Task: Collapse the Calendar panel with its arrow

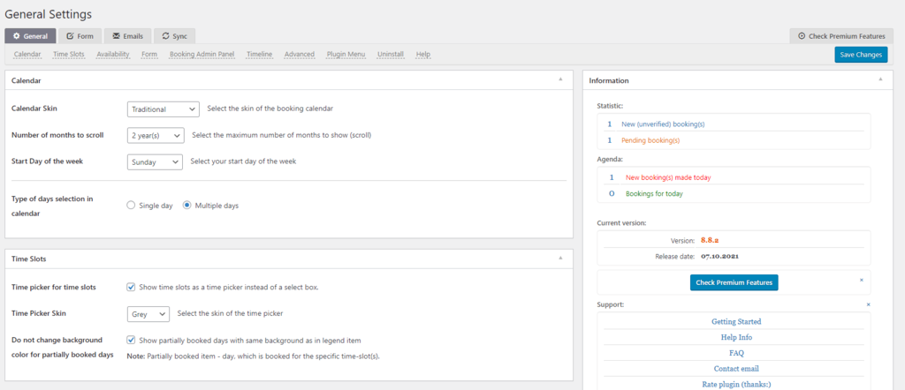Action: pyautogui.click(x=559, y=79)
